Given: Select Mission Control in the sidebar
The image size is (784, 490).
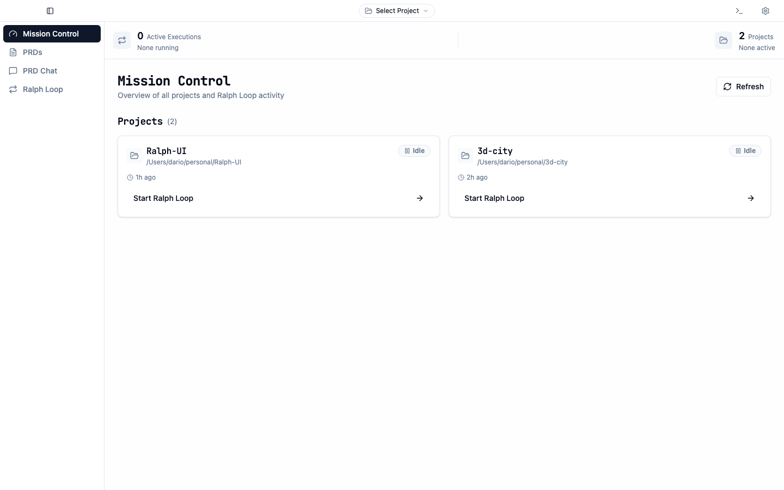Looking at the screenshot, I should (x=51, y=34).
